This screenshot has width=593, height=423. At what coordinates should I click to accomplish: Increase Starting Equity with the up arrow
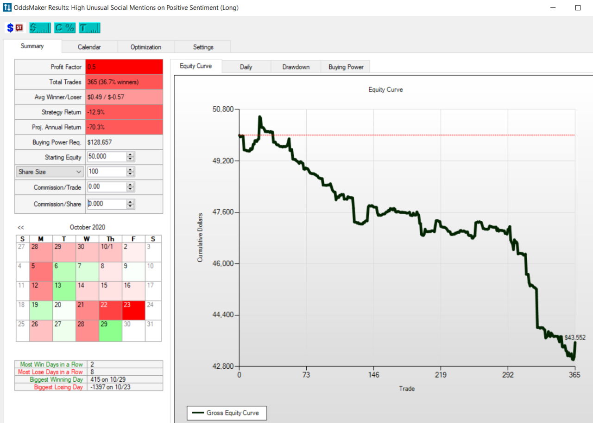[130, 154]
